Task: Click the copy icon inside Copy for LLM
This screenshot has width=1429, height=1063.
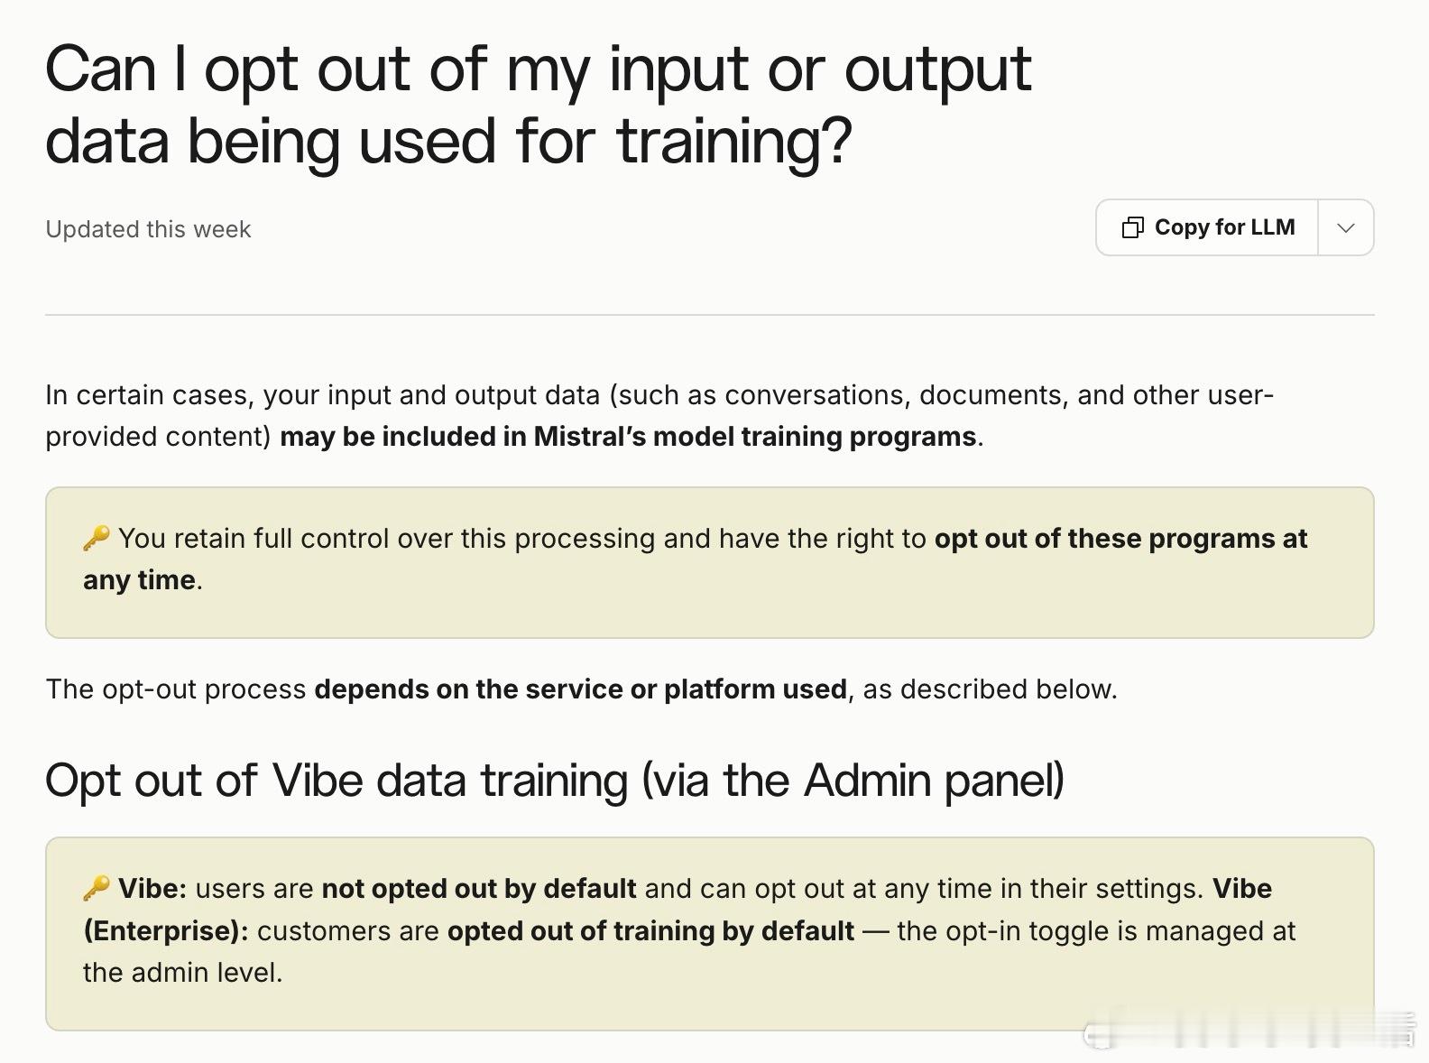Action: coord(1132,227)
